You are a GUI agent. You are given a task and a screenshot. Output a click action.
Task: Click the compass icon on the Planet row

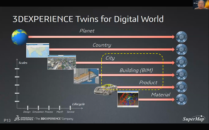pos(181,37)
